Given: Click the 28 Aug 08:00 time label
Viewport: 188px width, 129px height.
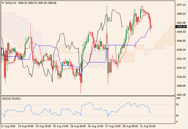Looking at the screenshot, I should pyautogui.click(x=131, y=127).
